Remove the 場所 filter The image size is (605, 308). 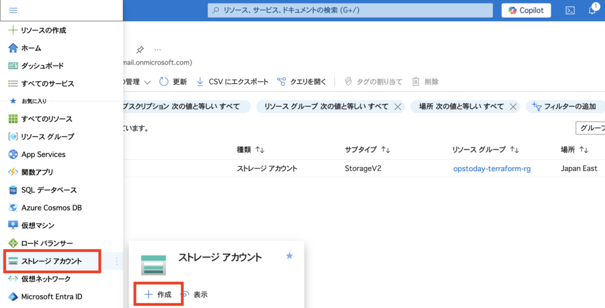pyautogui.click(x=513, y=107)
